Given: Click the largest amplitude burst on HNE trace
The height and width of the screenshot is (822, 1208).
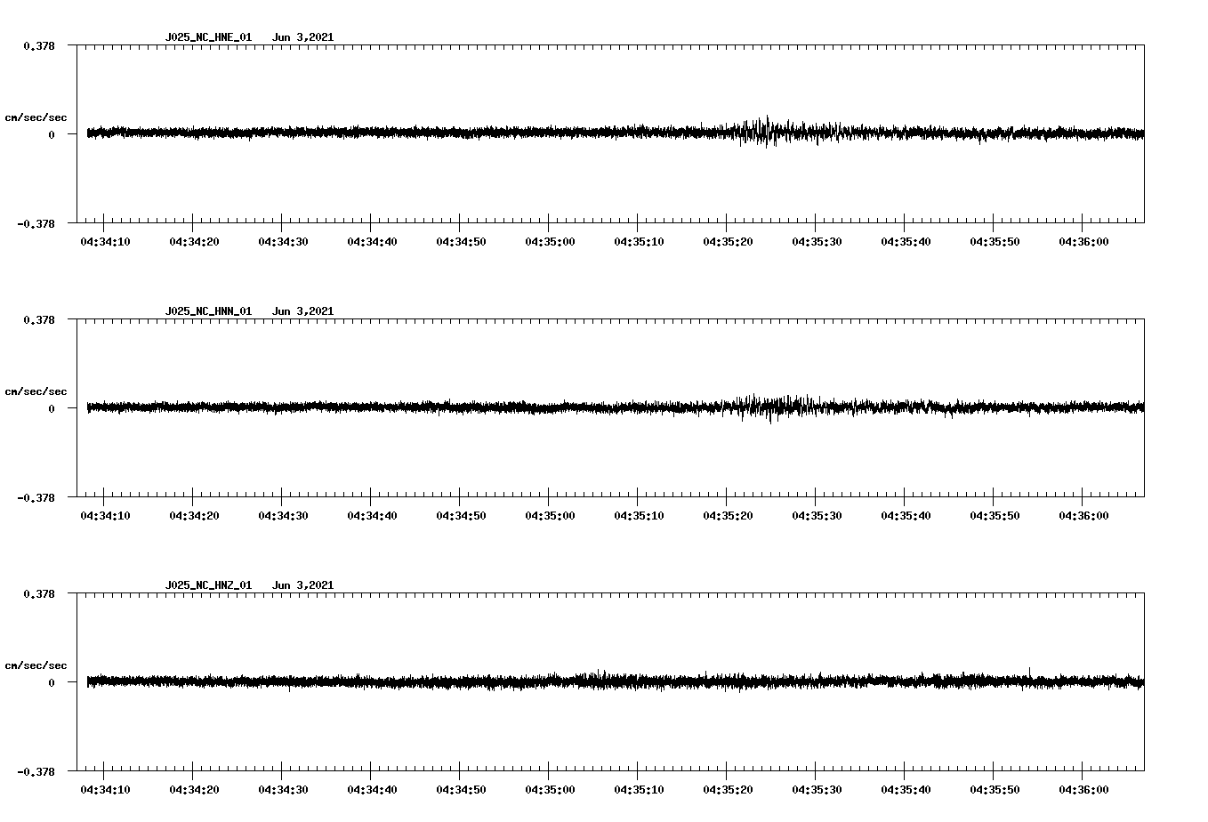Looking at the screenshot, I should [x=765, y=132].
